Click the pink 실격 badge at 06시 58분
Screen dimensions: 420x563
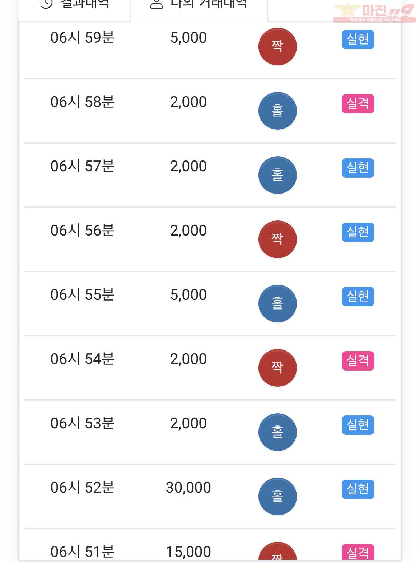358,104
